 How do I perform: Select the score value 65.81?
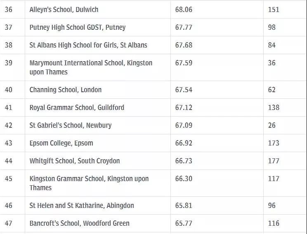pyautogui.click(x=184, y=205)
